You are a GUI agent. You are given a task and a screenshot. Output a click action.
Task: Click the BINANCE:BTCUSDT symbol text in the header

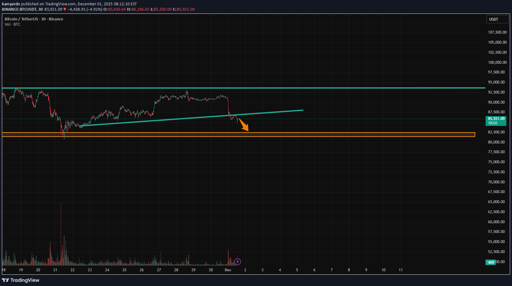(19, 9)
